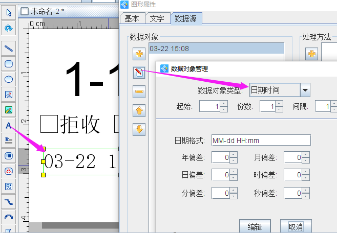Select the QR code tool
The image size is (337, 233).
point(9,187)
